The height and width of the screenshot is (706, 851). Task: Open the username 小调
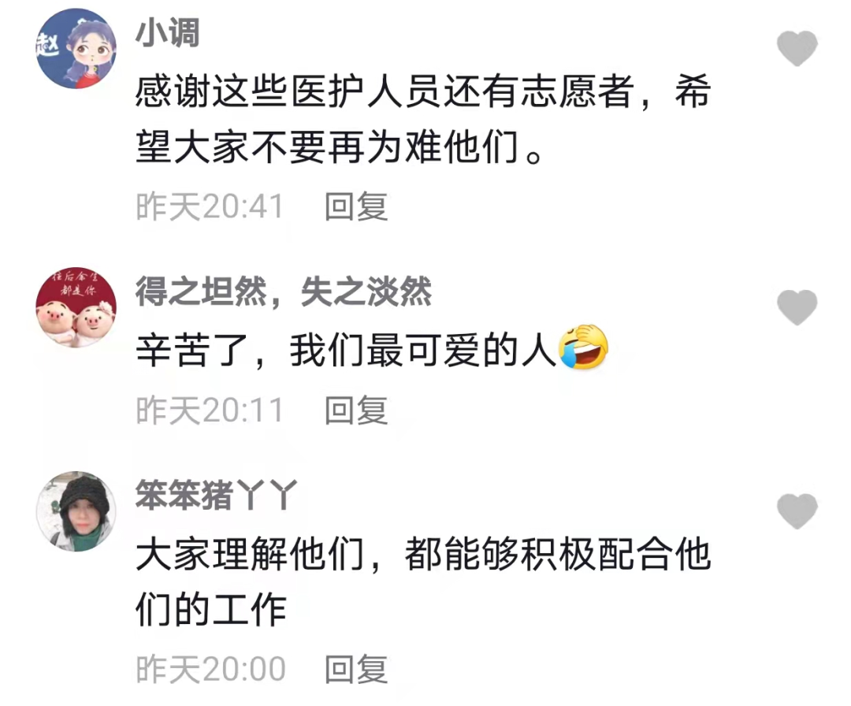167,32
